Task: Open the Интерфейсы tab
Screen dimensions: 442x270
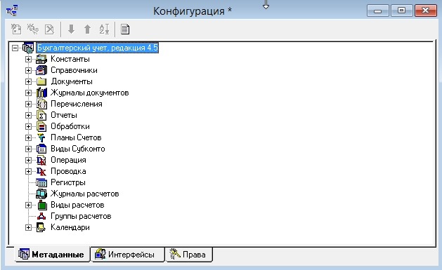Action: click(x=128, y=255)
